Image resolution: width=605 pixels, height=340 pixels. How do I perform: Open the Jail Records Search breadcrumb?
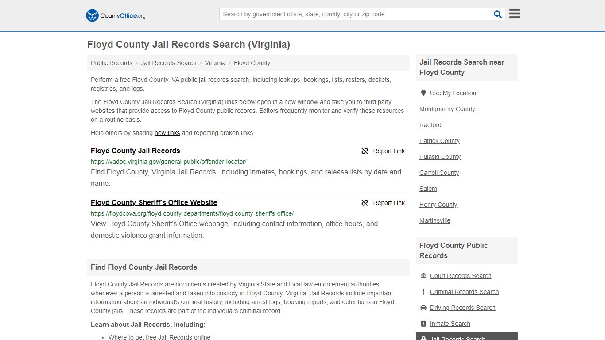click(x=169, y=63)
